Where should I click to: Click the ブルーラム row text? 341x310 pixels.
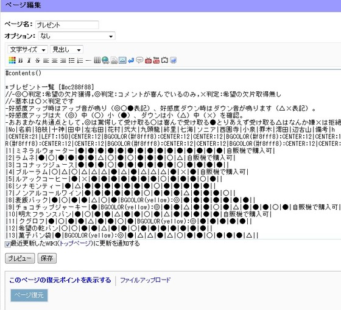[127, 172]
